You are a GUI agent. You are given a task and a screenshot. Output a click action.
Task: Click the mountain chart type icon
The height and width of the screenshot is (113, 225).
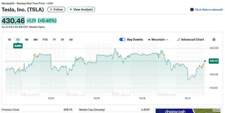pos(149,39)
